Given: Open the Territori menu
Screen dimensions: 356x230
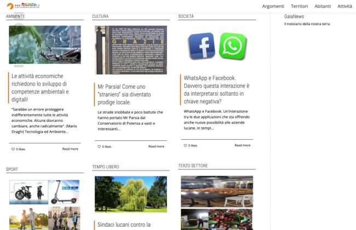Looking at the screenshot, I should 299,6.
